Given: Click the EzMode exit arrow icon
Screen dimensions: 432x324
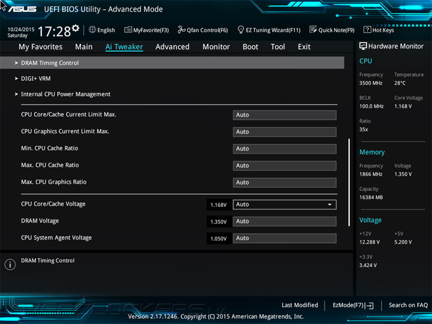Looking at the screenshot, I should pos(370,305).
